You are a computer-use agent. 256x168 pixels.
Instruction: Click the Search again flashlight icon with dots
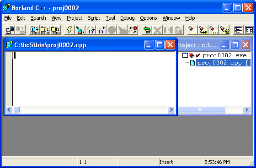[213, 30]
